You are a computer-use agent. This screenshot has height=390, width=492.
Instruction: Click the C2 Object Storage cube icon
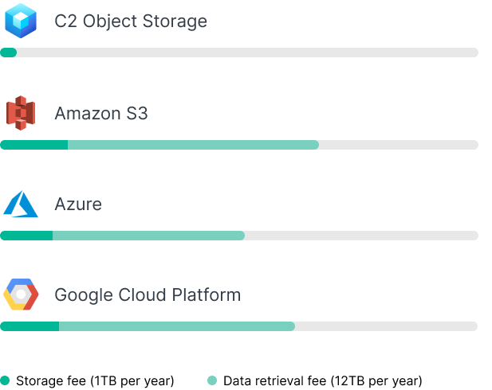tap(21, 21)
